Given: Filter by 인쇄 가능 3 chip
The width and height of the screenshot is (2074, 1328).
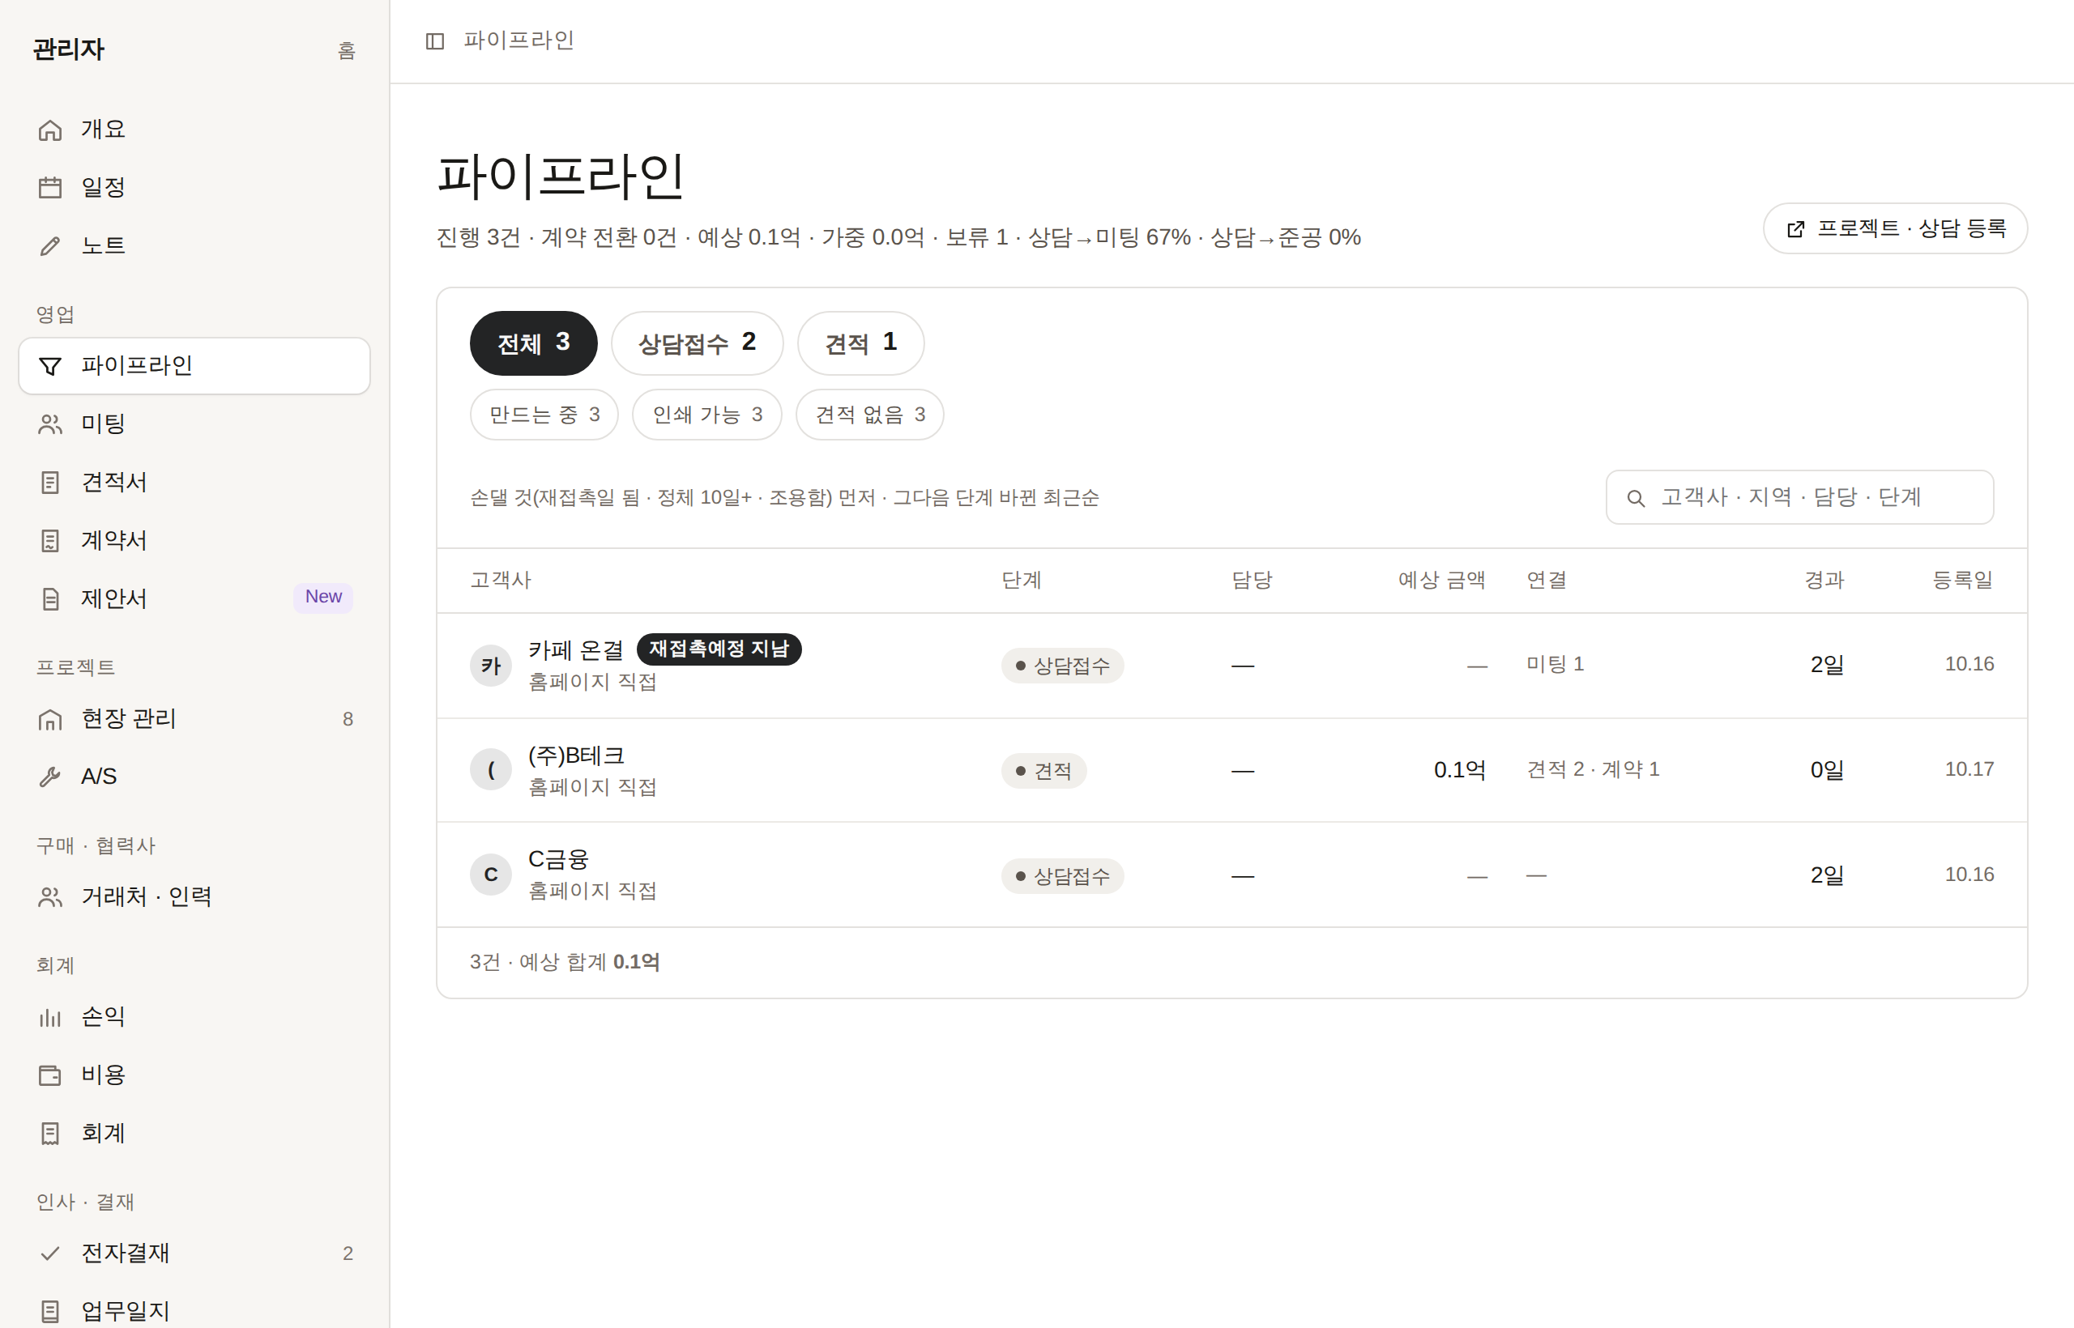Looking at the screenshot, I should [x=707, y=415].
